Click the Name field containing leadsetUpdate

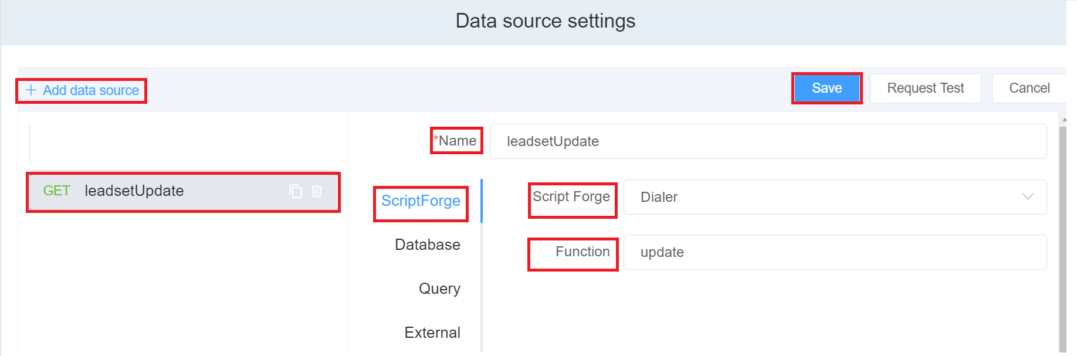767,141
